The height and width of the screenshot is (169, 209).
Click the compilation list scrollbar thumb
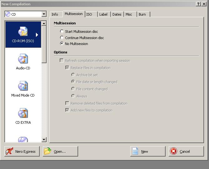44,44
